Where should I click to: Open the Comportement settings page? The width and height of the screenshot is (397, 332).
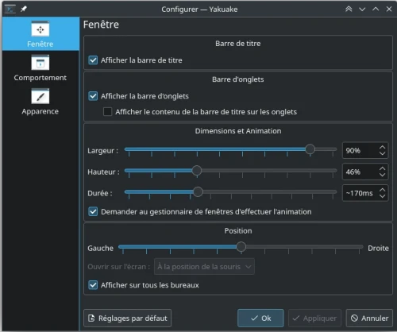(x=40, y=68)
